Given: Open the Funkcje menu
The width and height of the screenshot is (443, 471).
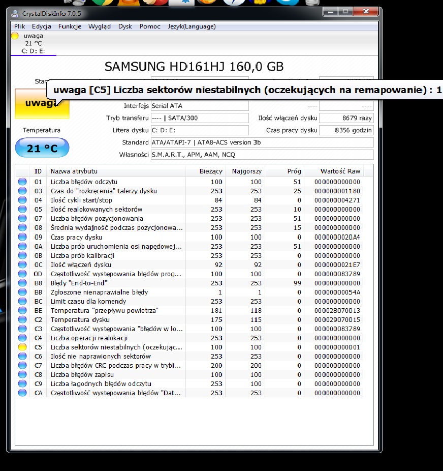Looking at the screenshot, I should tap(70, 26).
